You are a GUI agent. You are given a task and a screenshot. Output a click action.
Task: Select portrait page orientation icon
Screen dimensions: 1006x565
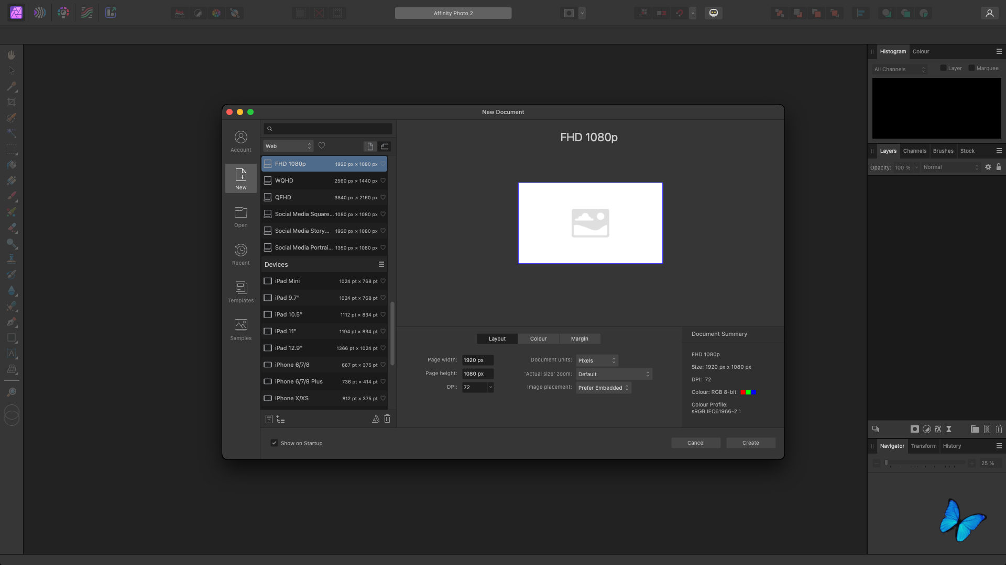370,146
